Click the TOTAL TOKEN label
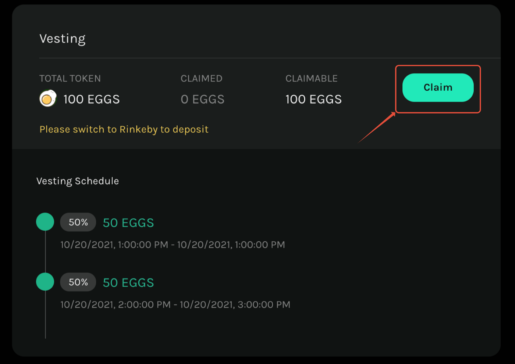This screenshot has width=515, height=364. pyautogui.click(x=70, y=78)
